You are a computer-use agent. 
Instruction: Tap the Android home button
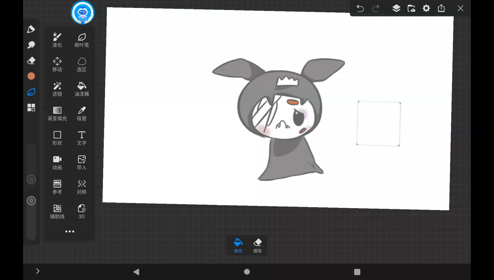click(x=247, y=272)
